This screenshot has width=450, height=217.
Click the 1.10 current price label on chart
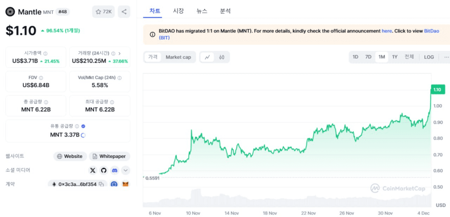[437, 90]
